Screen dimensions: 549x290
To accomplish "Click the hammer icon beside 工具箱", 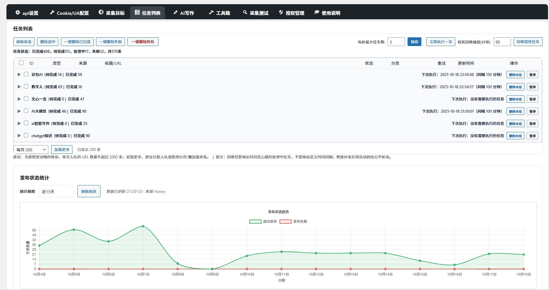I will pos(211,13).
